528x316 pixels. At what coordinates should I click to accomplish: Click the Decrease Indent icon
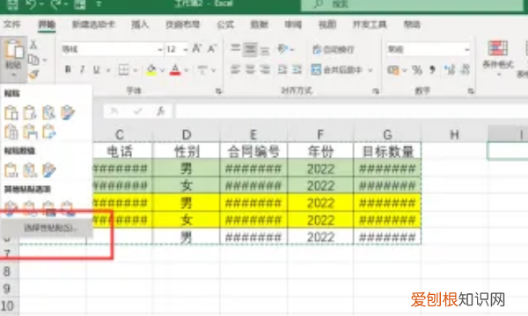[x=282, y=69]
